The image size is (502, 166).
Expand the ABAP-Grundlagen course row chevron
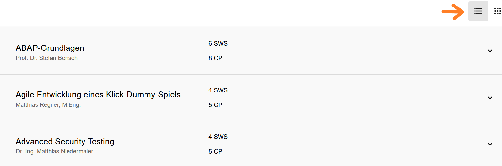click(x=490, y=51)
